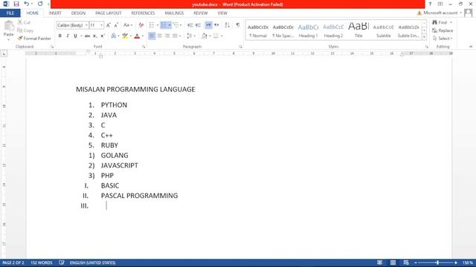Clear all formatting with the eraser icon

tap(141, 25)
